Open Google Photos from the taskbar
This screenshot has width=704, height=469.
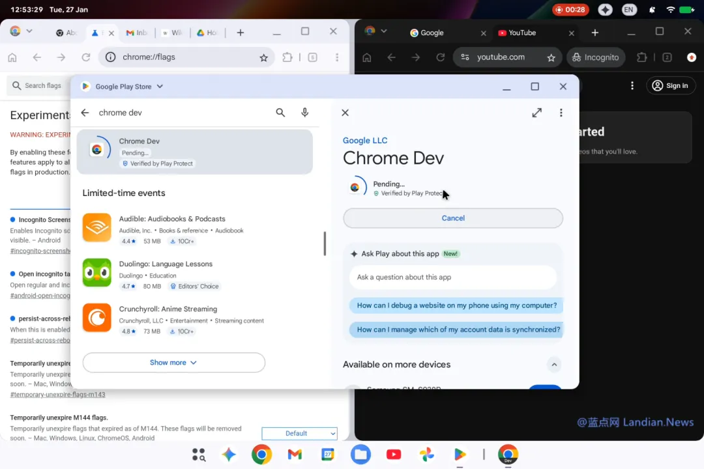tap(426, 455)
